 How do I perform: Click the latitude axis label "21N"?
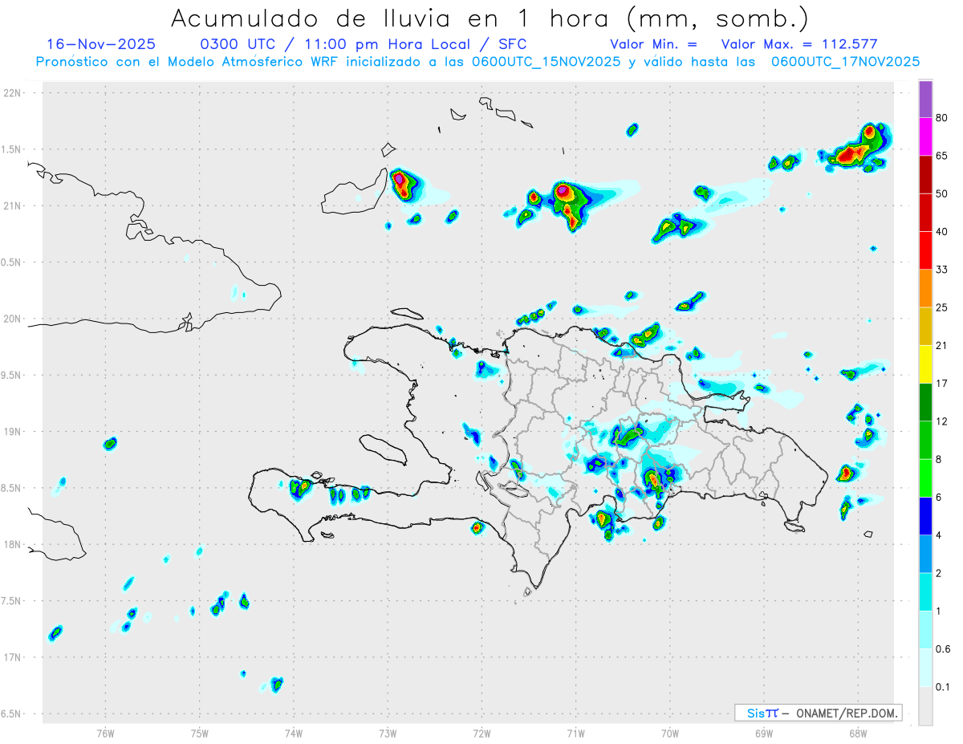coord(12,205)
